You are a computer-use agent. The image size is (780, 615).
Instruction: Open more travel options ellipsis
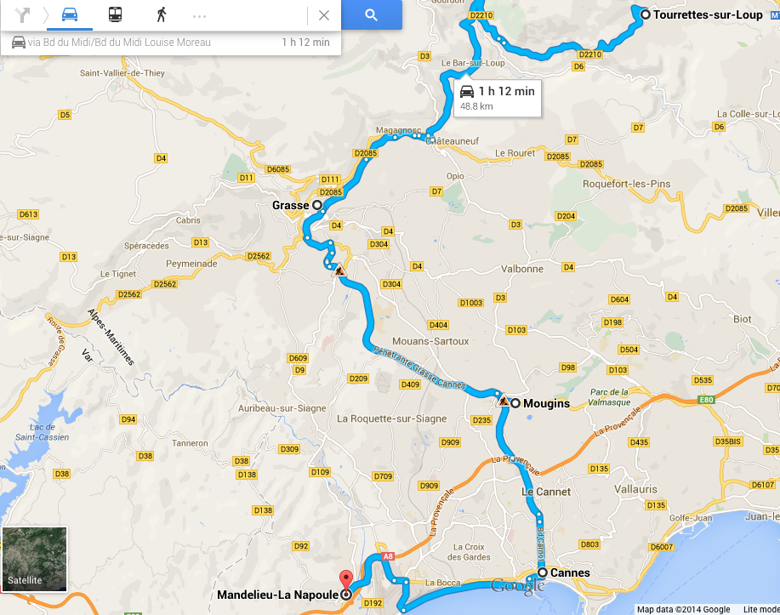[x=200, y=16]
